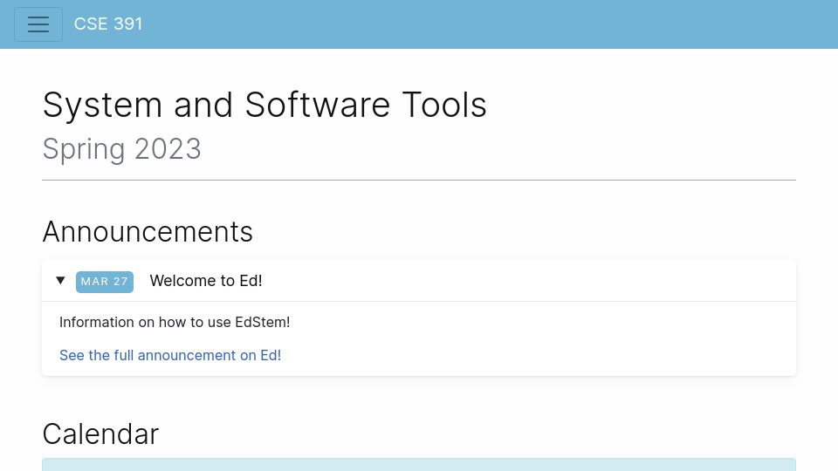The image size is (838, 471).
Task: Click the Calendar section heading
Action: (100, 433)
